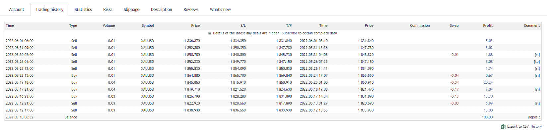547x130 pixels.
Task: Click the open price 1 819.710
Action: 192,89
